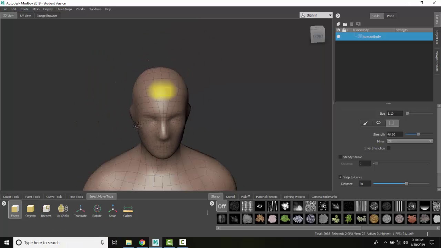Switch to the Stencil tab
The image size is (441, 248).
click(230, 197)
